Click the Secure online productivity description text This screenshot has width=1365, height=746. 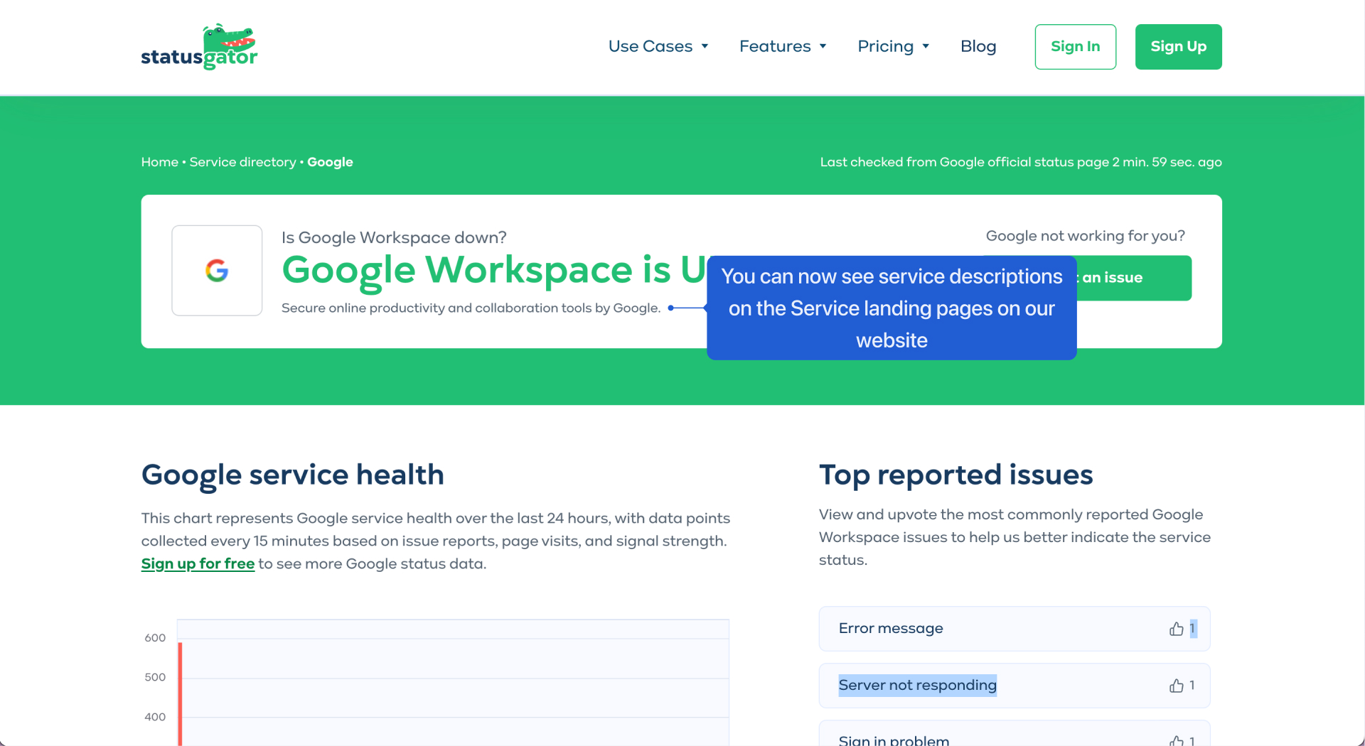click(471, 308)
